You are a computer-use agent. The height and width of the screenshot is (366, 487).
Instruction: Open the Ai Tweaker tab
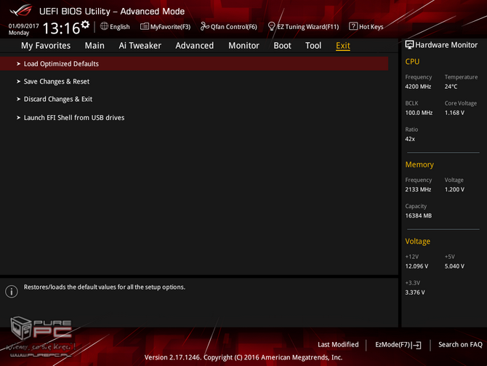coord(140,46)
